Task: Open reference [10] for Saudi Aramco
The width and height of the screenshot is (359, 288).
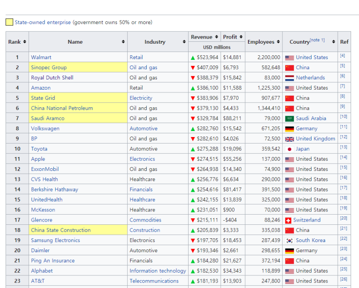Action: 343,117
